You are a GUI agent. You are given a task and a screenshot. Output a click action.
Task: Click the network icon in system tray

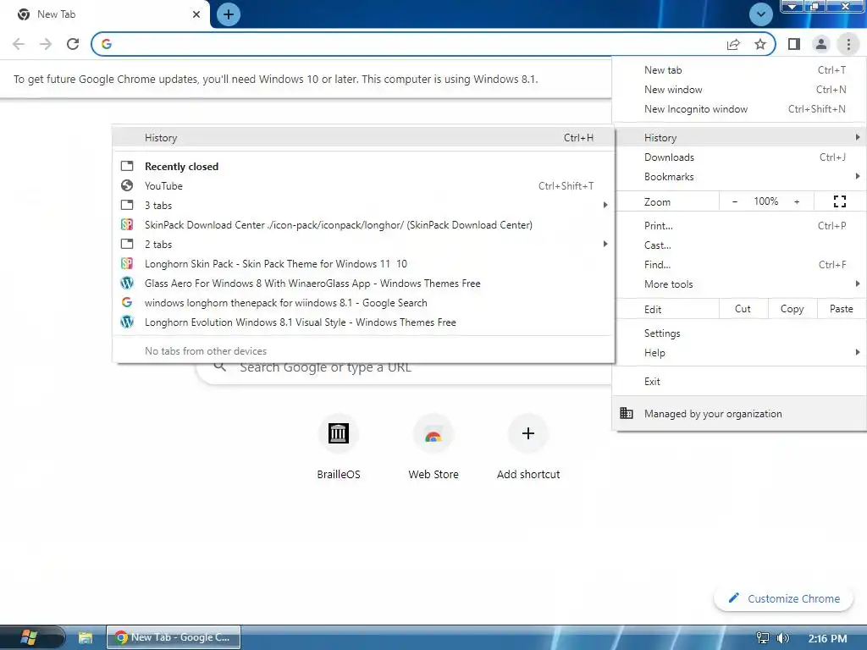(x=763, y=638)
